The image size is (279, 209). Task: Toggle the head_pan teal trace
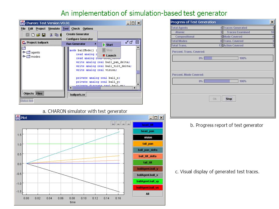[x=148, y=131]
